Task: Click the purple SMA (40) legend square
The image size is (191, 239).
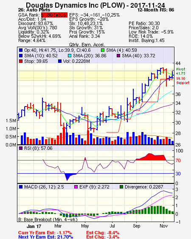Action: [118, 56]
